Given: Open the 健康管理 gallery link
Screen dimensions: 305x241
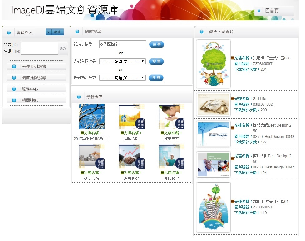Looking at the screenshot, I should point(172,178).
